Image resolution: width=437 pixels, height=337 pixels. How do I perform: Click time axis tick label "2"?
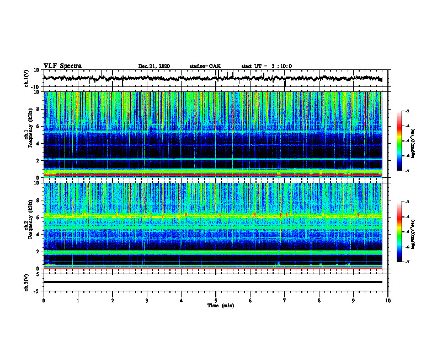[113, 301]
